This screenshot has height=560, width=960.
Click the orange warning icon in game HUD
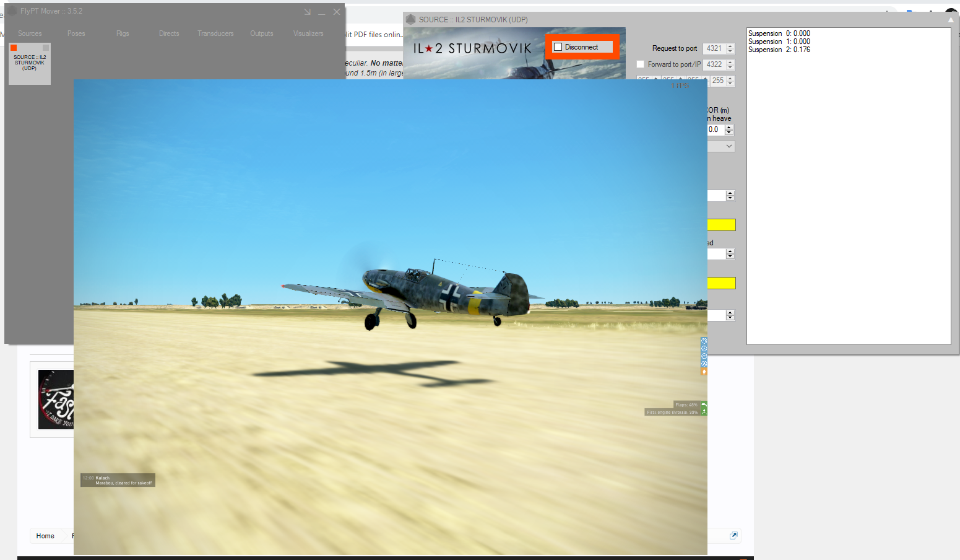pyautogui.click(x=704, y=372)
